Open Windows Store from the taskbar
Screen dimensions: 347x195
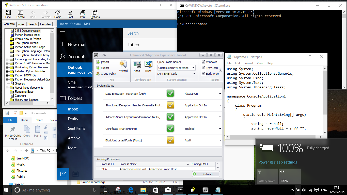(155, 190)
